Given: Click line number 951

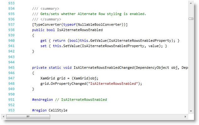Looking at the screenshot, I should pos(11,100).
